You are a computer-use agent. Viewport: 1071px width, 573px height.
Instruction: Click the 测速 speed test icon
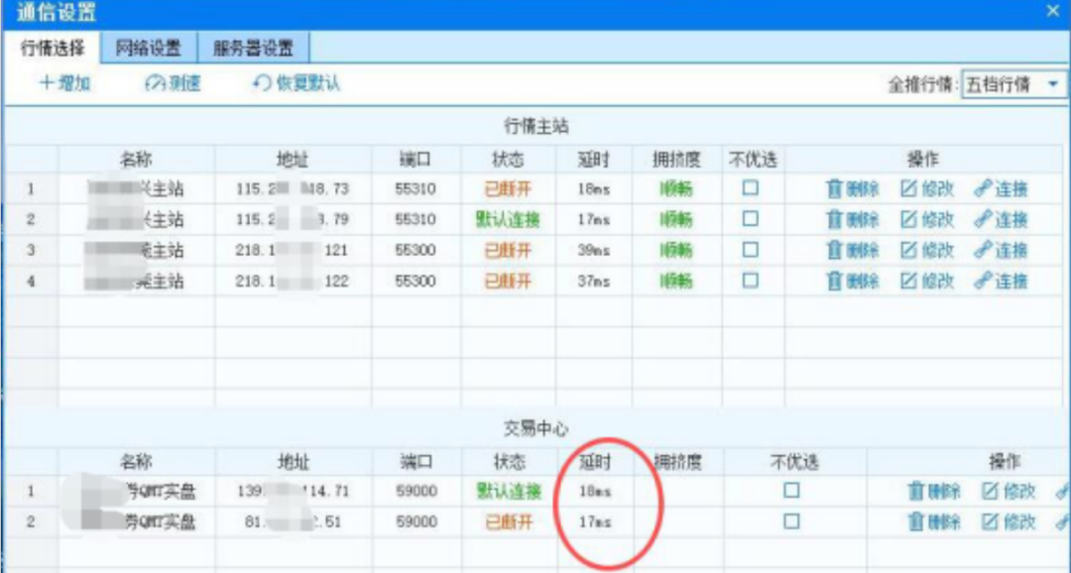pyautogui.click(x=155, y=84)
